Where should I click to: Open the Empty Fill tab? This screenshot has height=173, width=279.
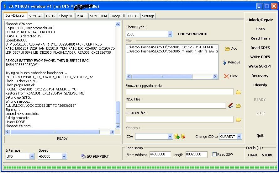point(118,16)
